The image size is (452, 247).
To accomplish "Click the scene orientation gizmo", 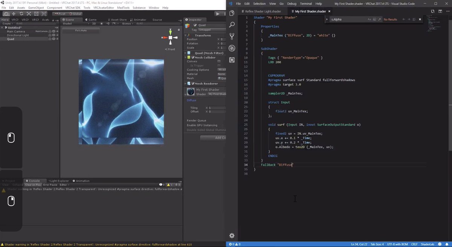I will (170, 38).
